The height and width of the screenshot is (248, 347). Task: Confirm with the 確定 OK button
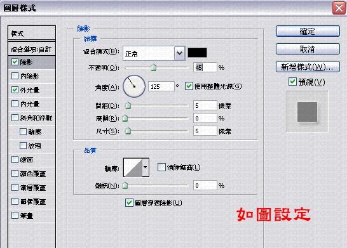(308, 31)
